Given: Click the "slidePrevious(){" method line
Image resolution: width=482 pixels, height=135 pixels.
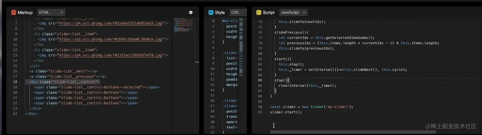Looking at the screenshot, I should tap(291, 32).
